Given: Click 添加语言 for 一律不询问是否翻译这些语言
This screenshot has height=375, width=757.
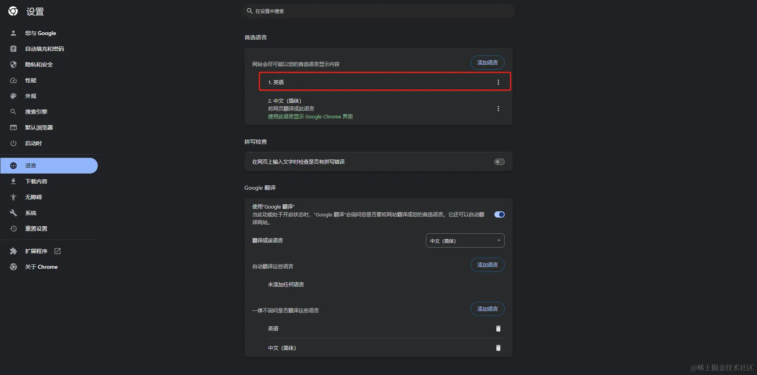Looking at the screenshot, I should pyautogui.click(x=488, y=309).
